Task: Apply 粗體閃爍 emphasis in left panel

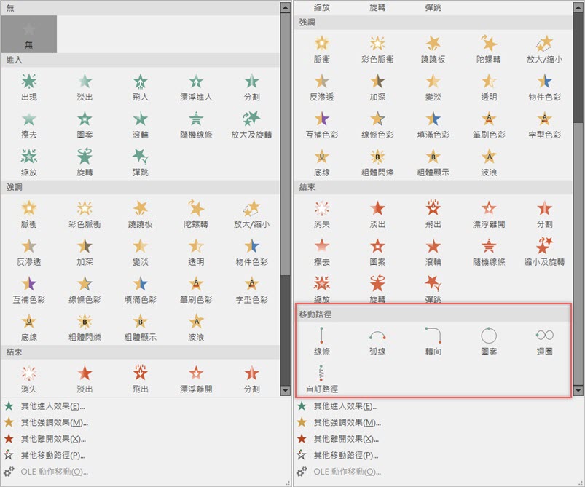Action: coord(85,328)
